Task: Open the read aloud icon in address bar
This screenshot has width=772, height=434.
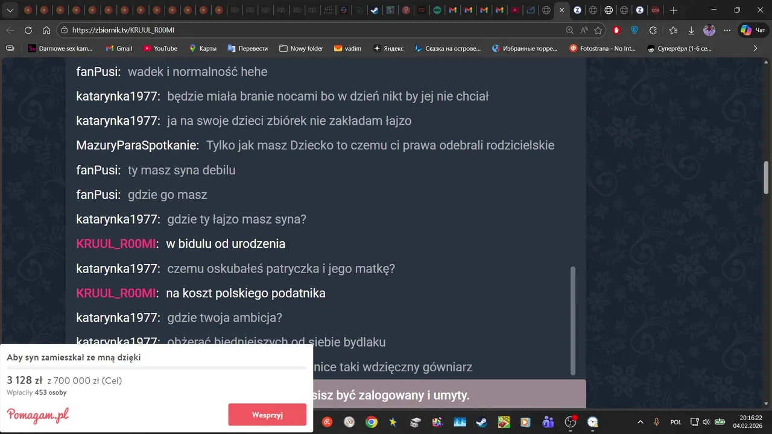Action: click(584, 30)
